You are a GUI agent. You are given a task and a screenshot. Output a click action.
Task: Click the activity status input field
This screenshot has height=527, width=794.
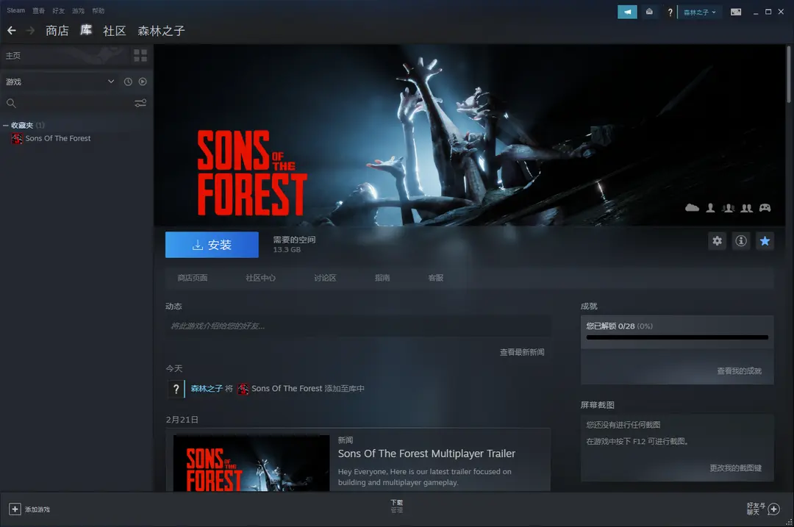point(358,326)
